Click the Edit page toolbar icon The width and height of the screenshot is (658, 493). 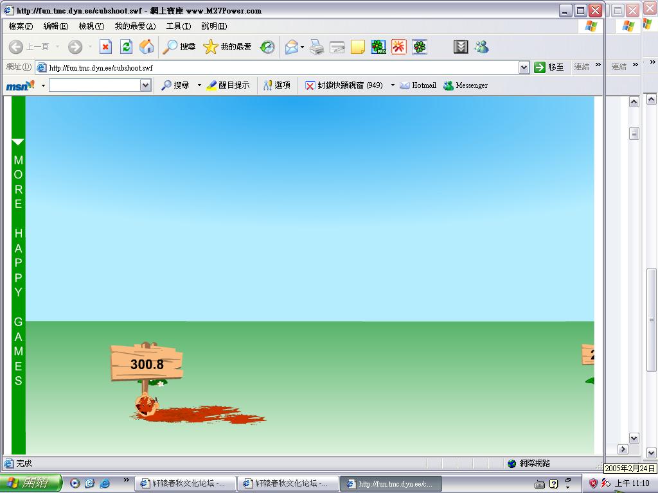pos(337,47)
